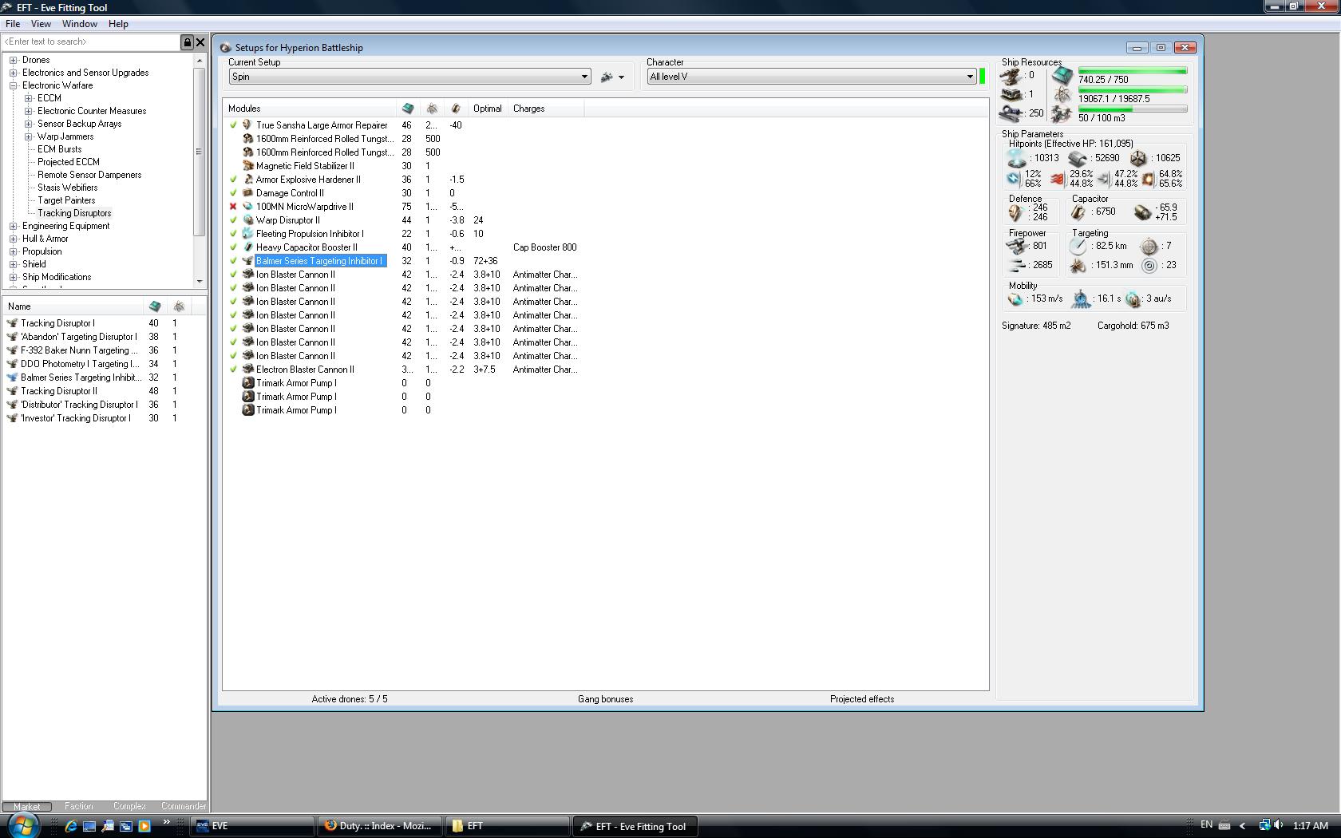Expand the ECCM subcategory
This screenshot has height=838, width=1341.
[x=29, y=98]
